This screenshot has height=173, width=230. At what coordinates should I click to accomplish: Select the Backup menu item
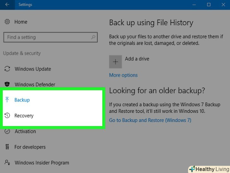coord(22,100)
